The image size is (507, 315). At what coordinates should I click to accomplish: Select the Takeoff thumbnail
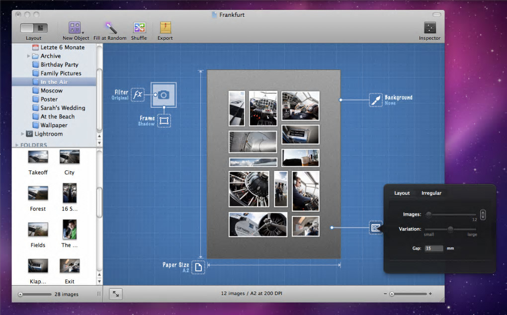[38, 157]
